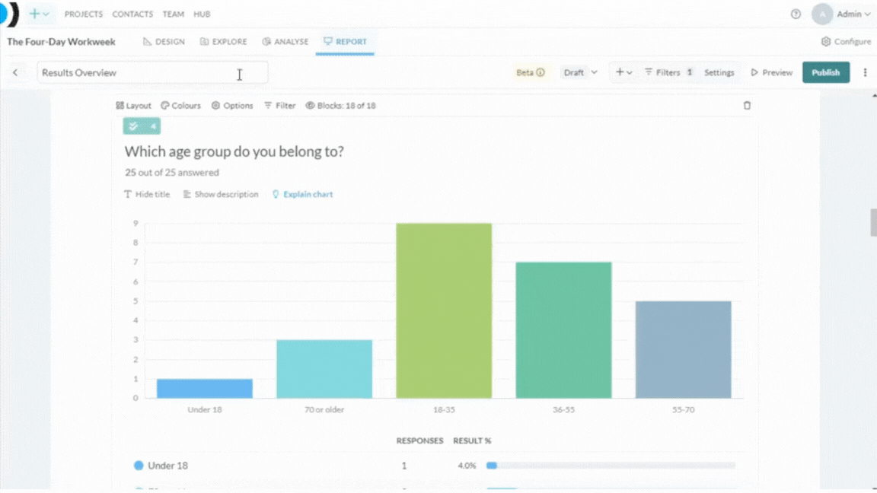Switch to the DESIGN tab
The height and width of the screenshot is (493, 877).
tap(164, 41)
